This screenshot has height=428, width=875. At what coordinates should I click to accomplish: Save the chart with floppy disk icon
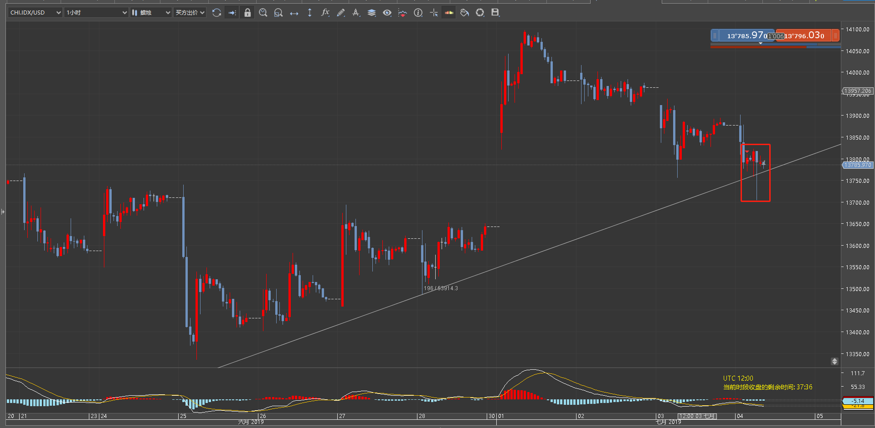click(495, 13)
